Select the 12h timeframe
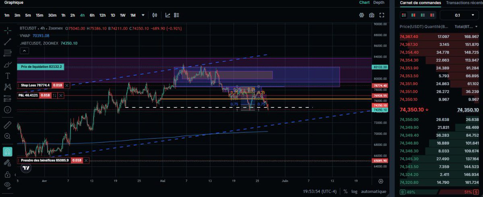The width and height of the screenshot is (483, 197). point(103,15)
